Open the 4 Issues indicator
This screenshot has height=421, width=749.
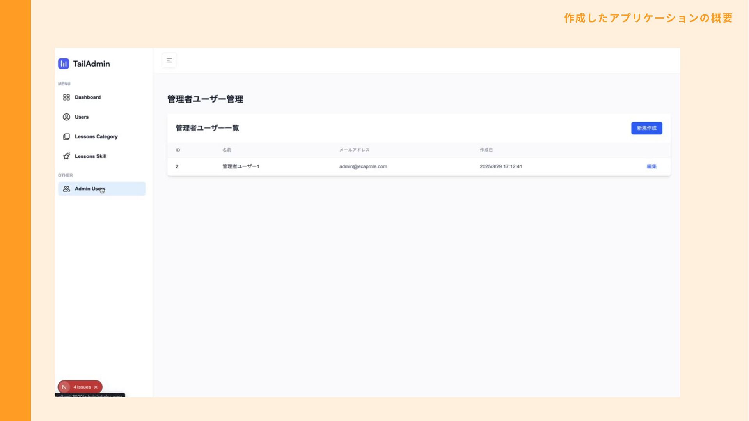(82, 387)
